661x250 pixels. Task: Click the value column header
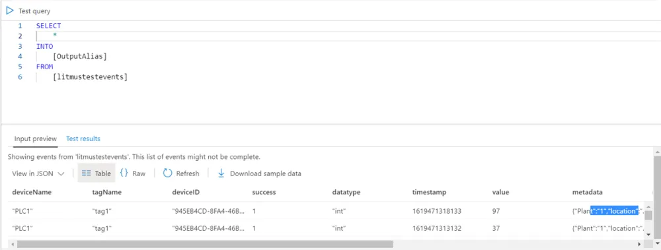pyautogui.click(x=501, y=192)
